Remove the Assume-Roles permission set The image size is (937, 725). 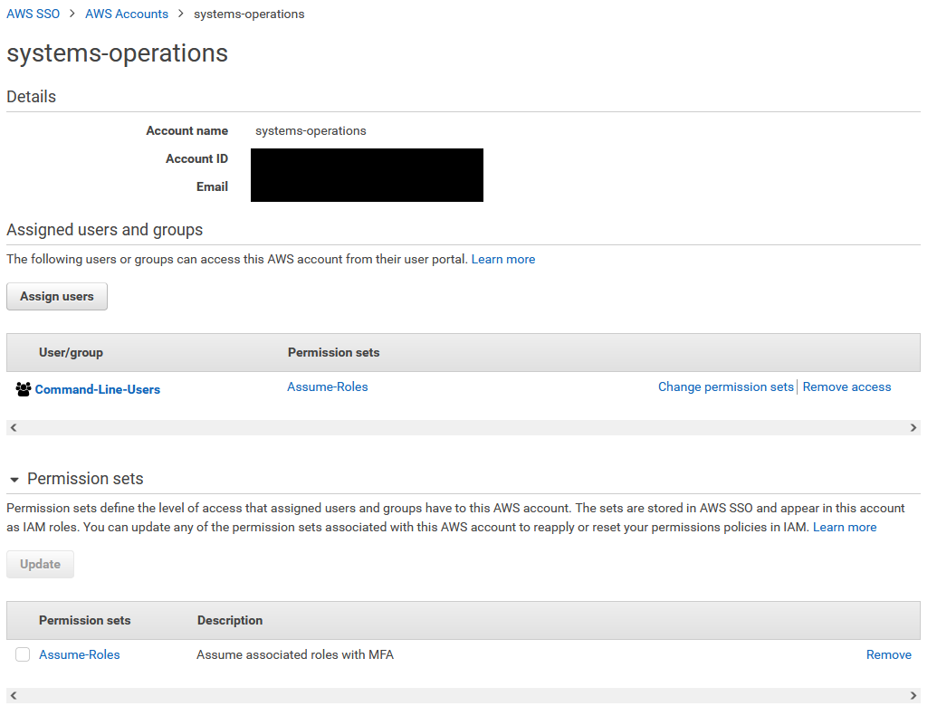[888, 653]
